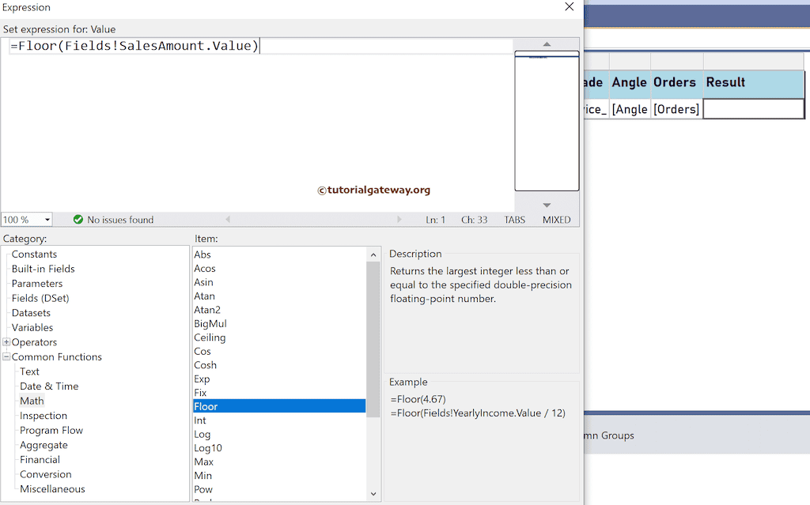This screenshot has width=810, height=505.
Task: Click the green No issues found checkmark
Action: pos(78,220)
